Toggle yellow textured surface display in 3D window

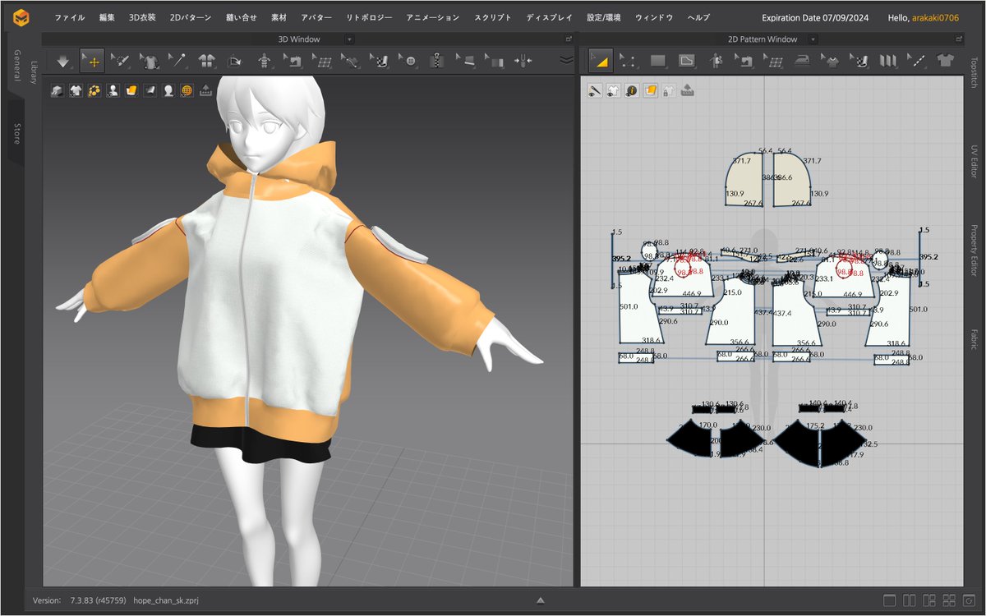[131, 90]
